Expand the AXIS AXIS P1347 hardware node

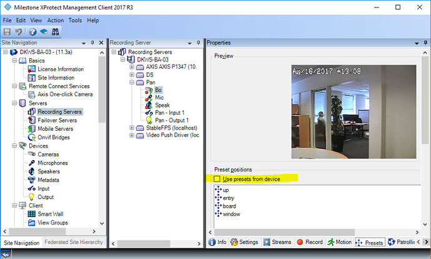(x=131, y=67)
